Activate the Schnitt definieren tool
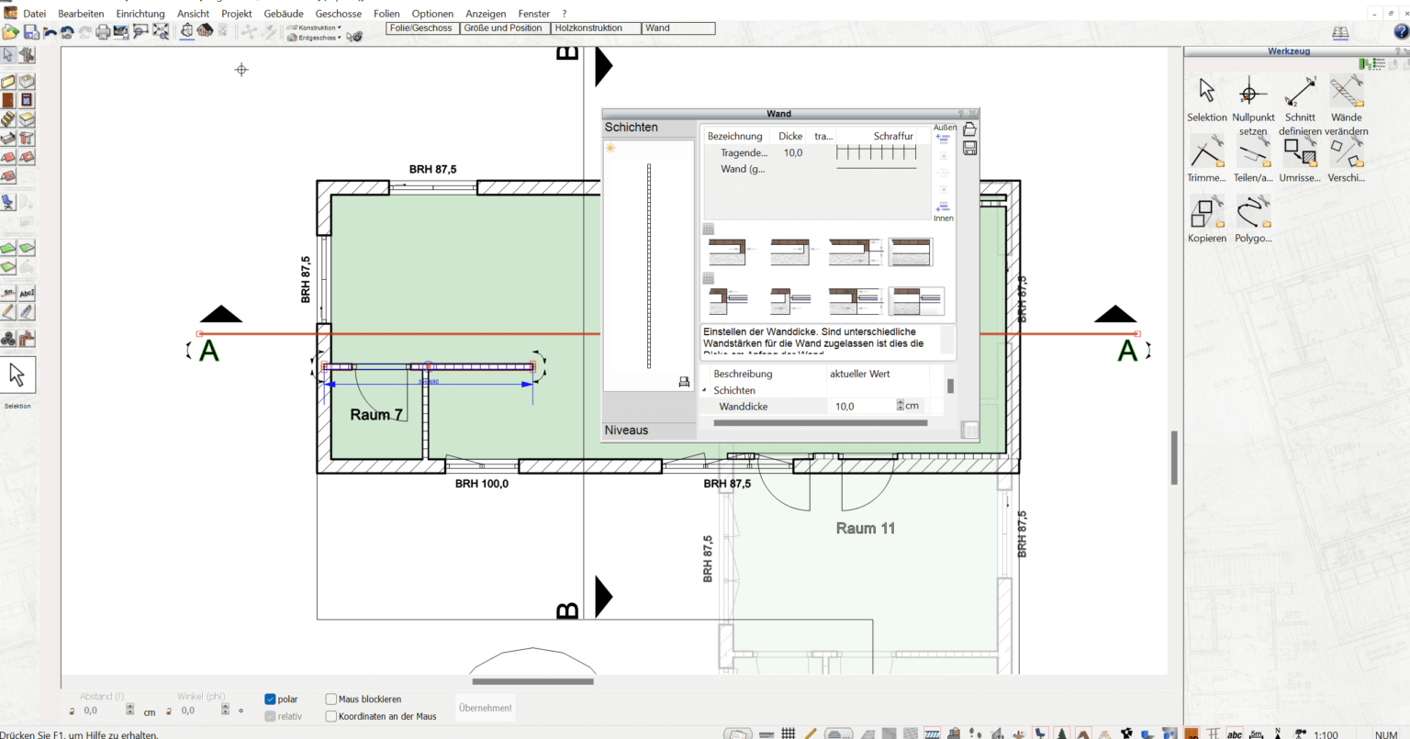1410x739 pixels. 1300,93
